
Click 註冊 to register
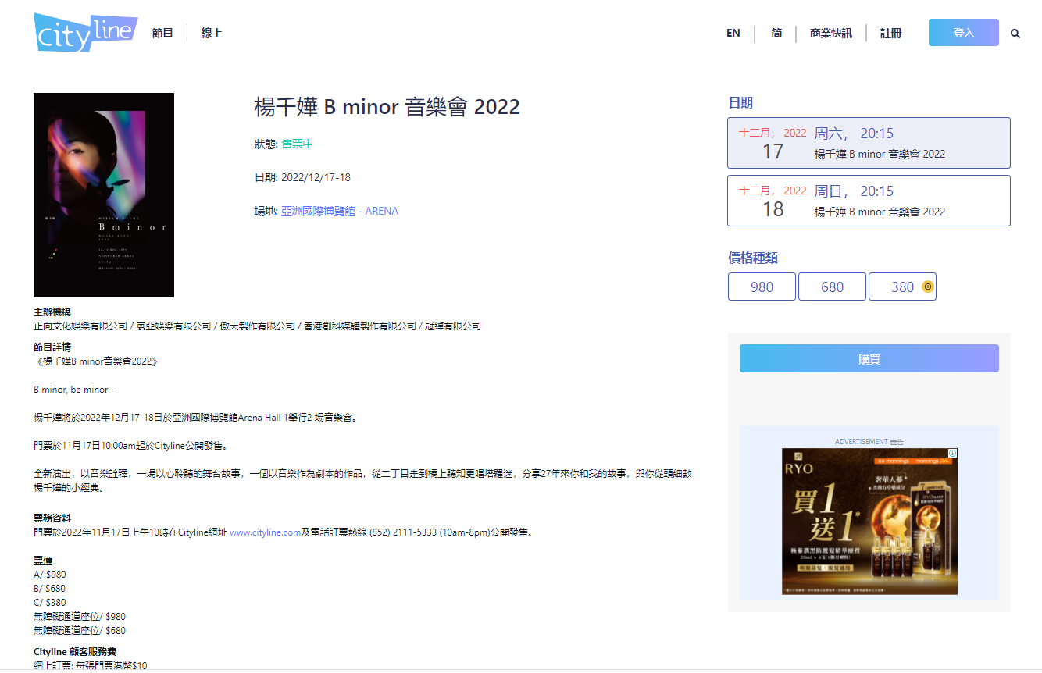point(890,34)
